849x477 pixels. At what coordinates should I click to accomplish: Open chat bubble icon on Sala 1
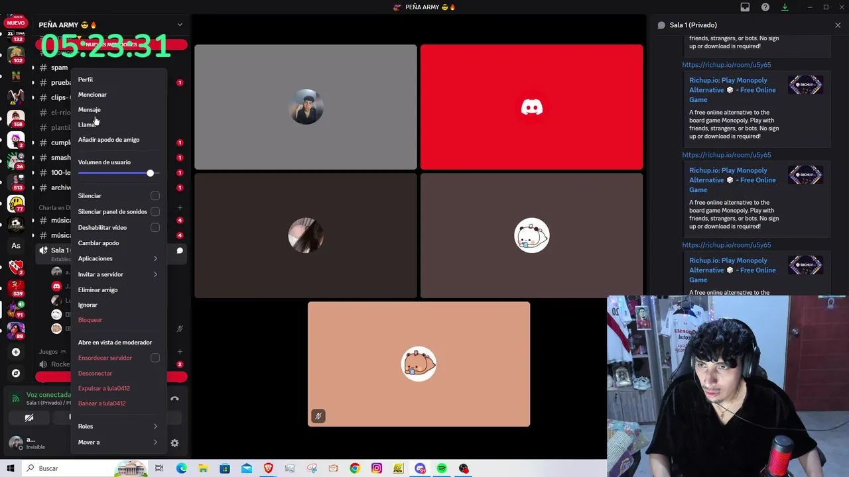pos(180,250)
